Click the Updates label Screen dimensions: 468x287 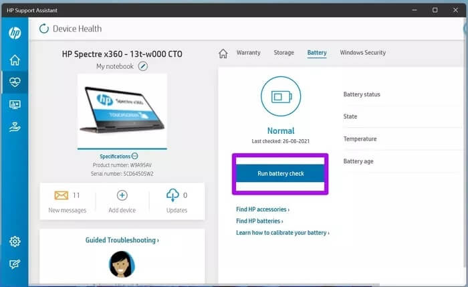click(177, 210)
